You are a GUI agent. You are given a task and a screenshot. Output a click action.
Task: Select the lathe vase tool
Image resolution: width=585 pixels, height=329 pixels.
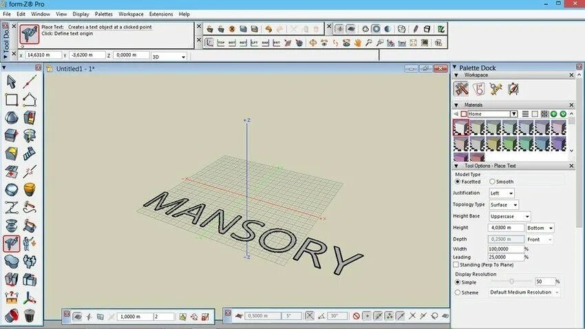click(x=11, y=225)
